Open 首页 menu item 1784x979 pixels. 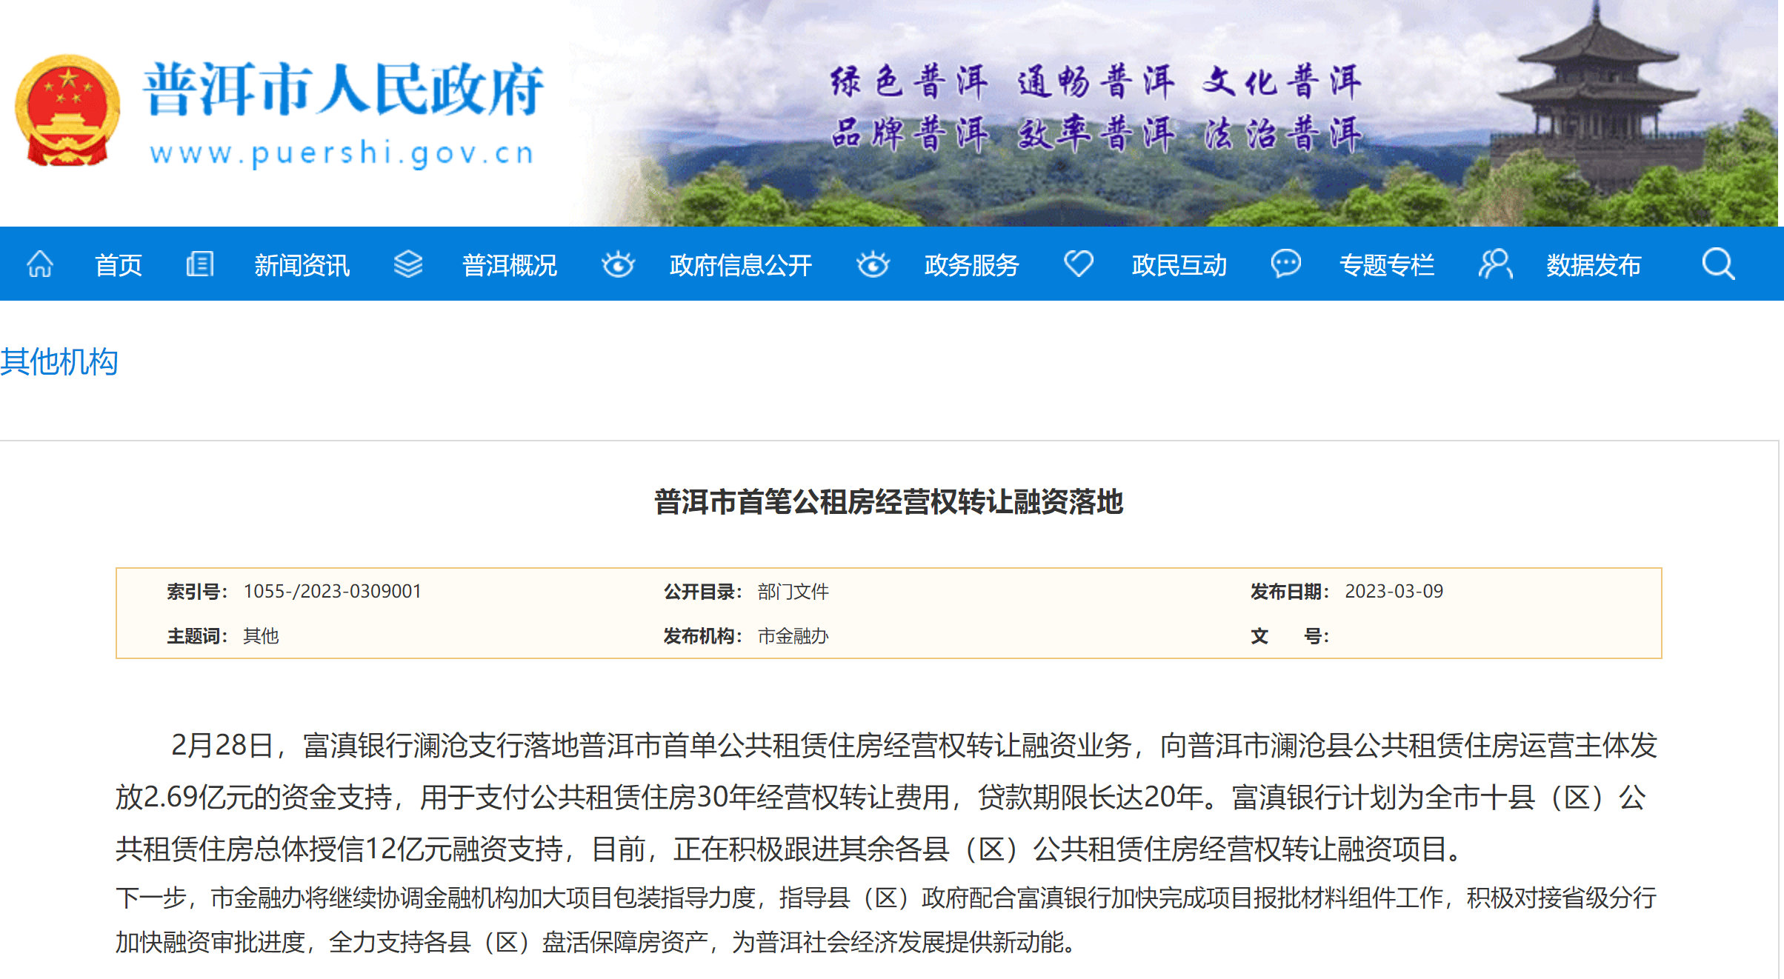pyautogui.click(x=119, y=265)
